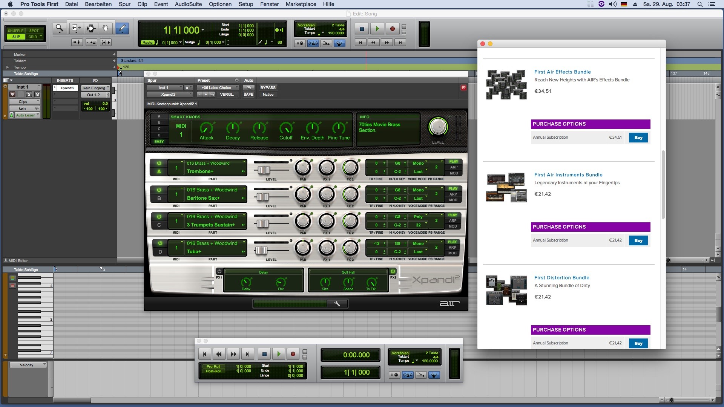Open Spotlight search in menu bar

click(700, 4)
